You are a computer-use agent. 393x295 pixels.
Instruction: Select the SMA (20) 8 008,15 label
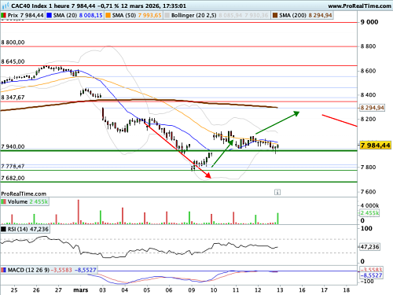(78, 16)
